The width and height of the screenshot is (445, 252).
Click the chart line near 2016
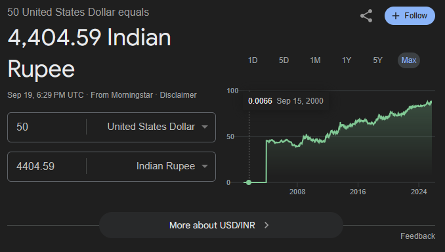coord(358,121)
